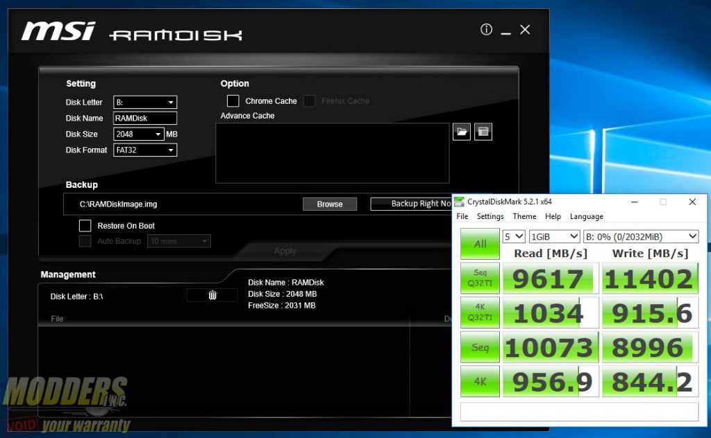Enable the Chrome Cache checkbox

[x=233, y=101]
